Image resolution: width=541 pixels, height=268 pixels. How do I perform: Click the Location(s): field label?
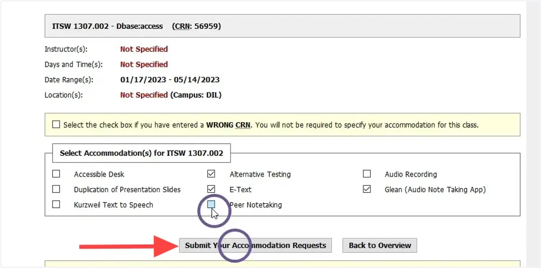click(x=64, y=95)
